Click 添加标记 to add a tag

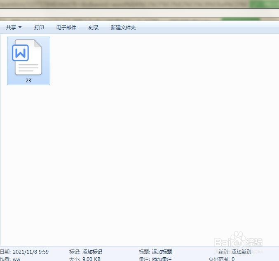pyautogui.click(x=92, y=252)
